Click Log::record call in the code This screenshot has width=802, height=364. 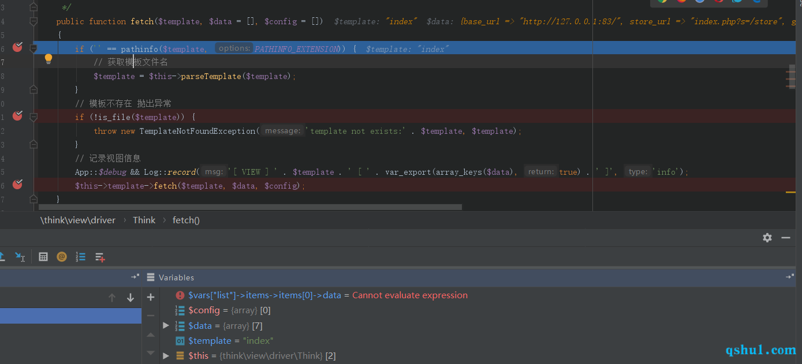point(169,172)
